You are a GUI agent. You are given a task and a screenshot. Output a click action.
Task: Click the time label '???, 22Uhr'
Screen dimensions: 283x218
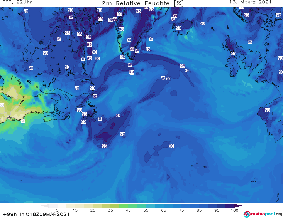(17, 2)
